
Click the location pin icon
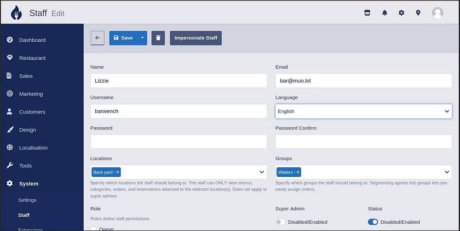pyautogui.click(x=418, y=13)
